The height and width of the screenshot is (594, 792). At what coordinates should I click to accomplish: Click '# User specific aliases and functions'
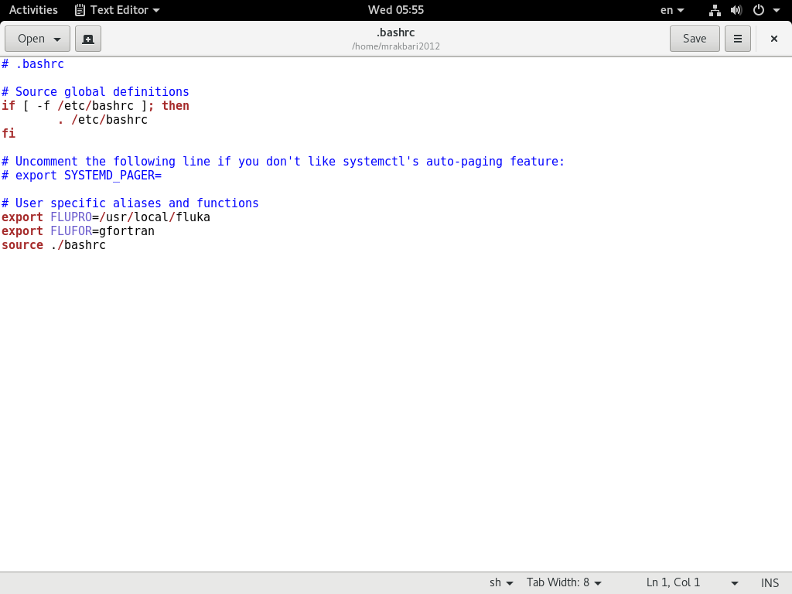point(130,203)
